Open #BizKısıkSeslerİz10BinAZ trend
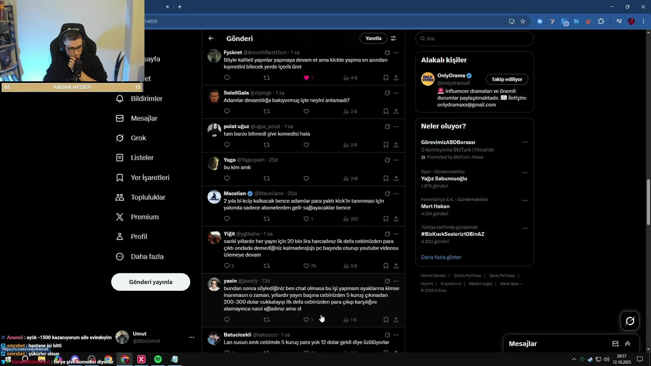The width and height of the screenshot is (651, 366). tap(453, 234)
